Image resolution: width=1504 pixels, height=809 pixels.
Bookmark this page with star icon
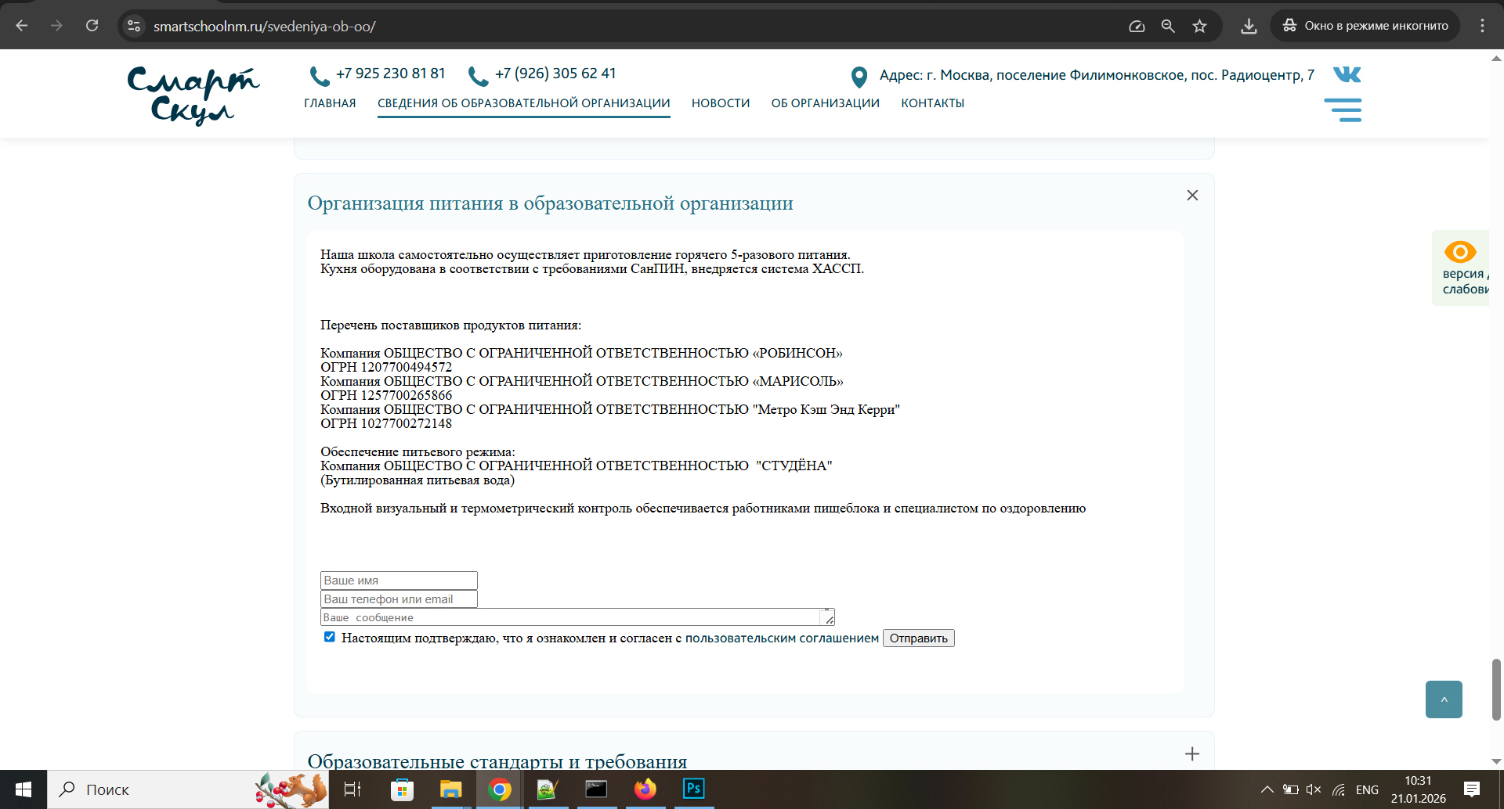tap(1199, 26)
